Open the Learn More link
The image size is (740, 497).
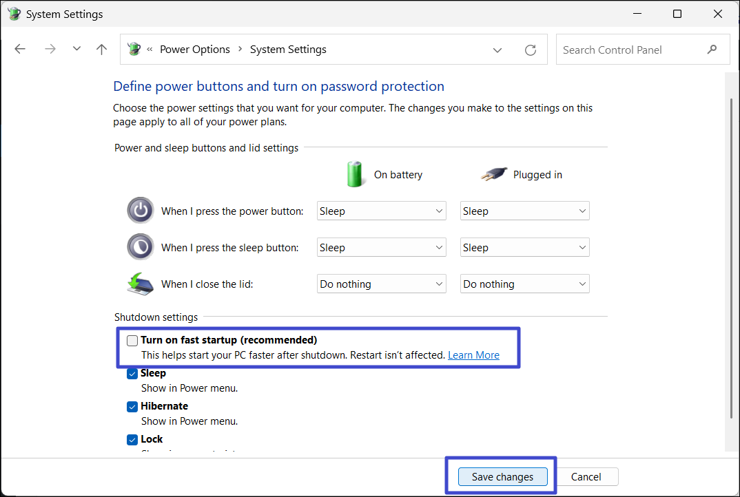click(x=473, y=355)
